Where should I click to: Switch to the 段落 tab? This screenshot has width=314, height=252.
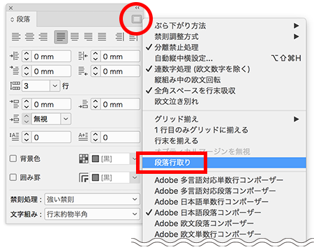click(x=21, y=20)
